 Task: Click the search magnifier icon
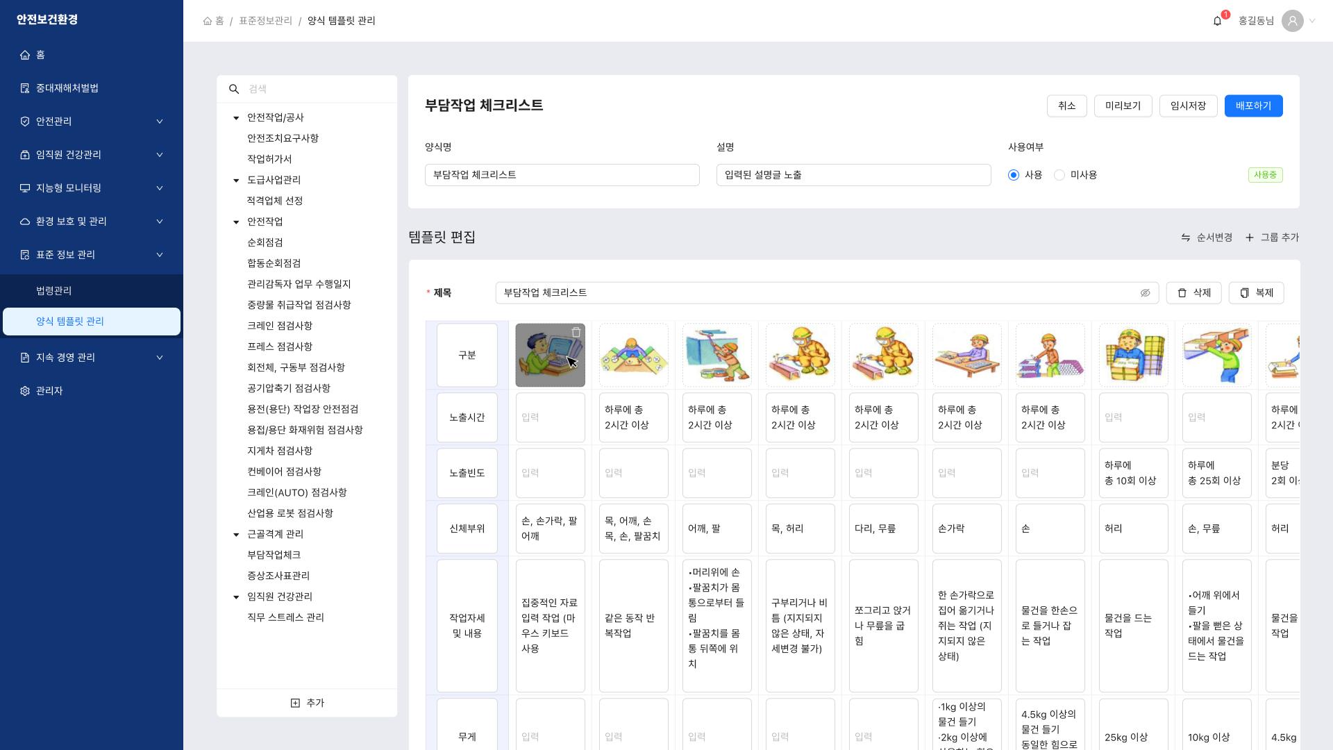tap(234, 89)
